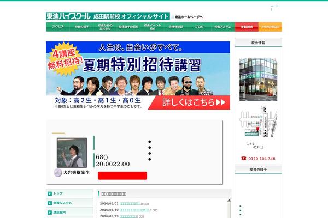The image size is (328, 218).
Task: Click the 校舎の様子 sidebar heading
Action: (x=259, y=169)
